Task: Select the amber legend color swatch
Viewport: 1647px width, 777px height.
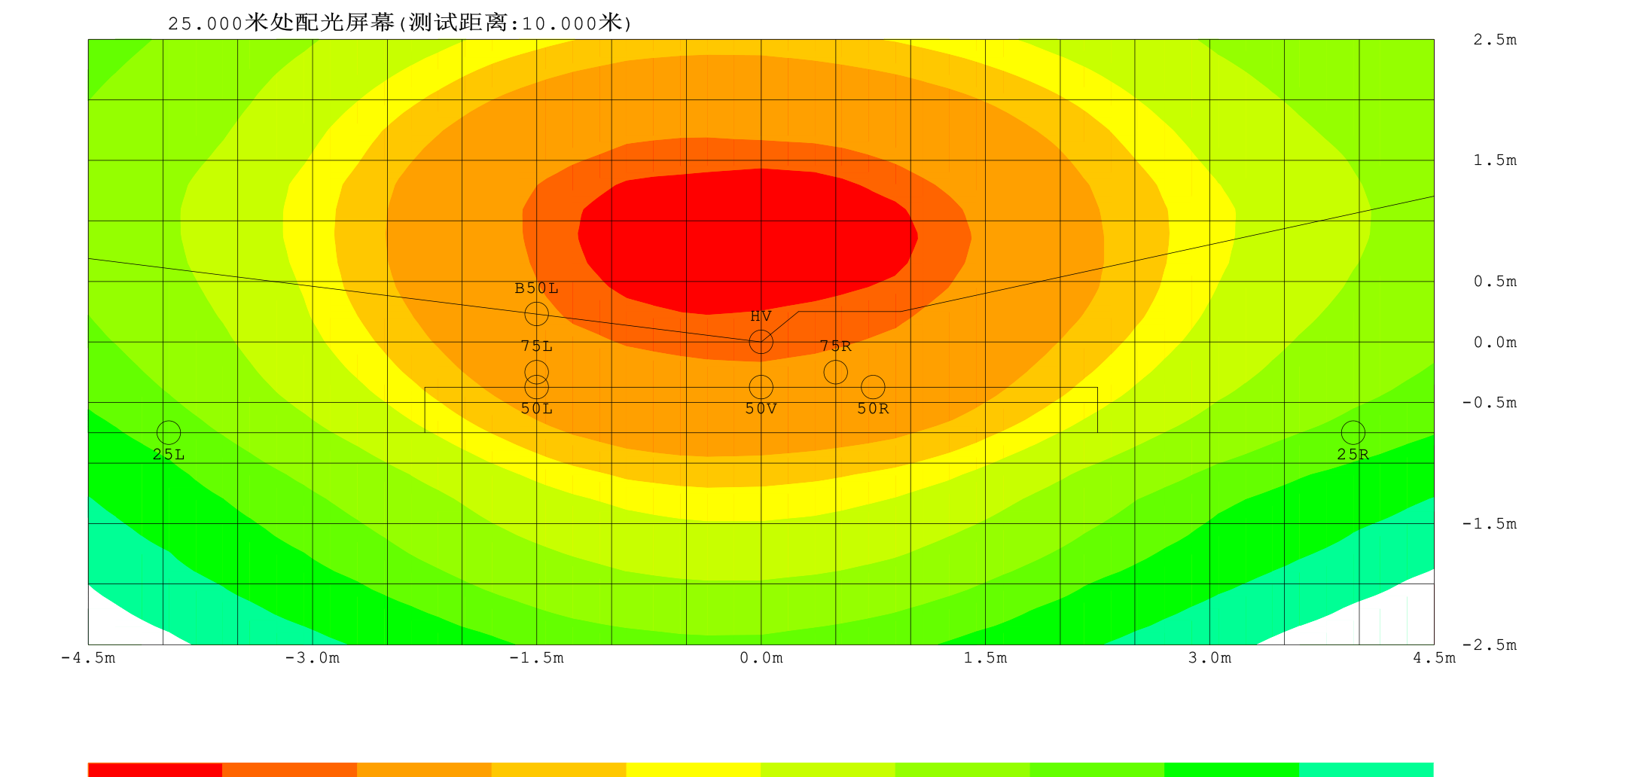Action: 559,769
